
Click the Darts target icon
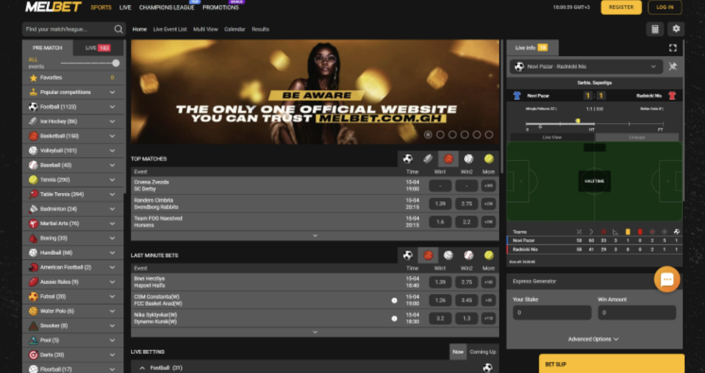[x=33, y=355]
